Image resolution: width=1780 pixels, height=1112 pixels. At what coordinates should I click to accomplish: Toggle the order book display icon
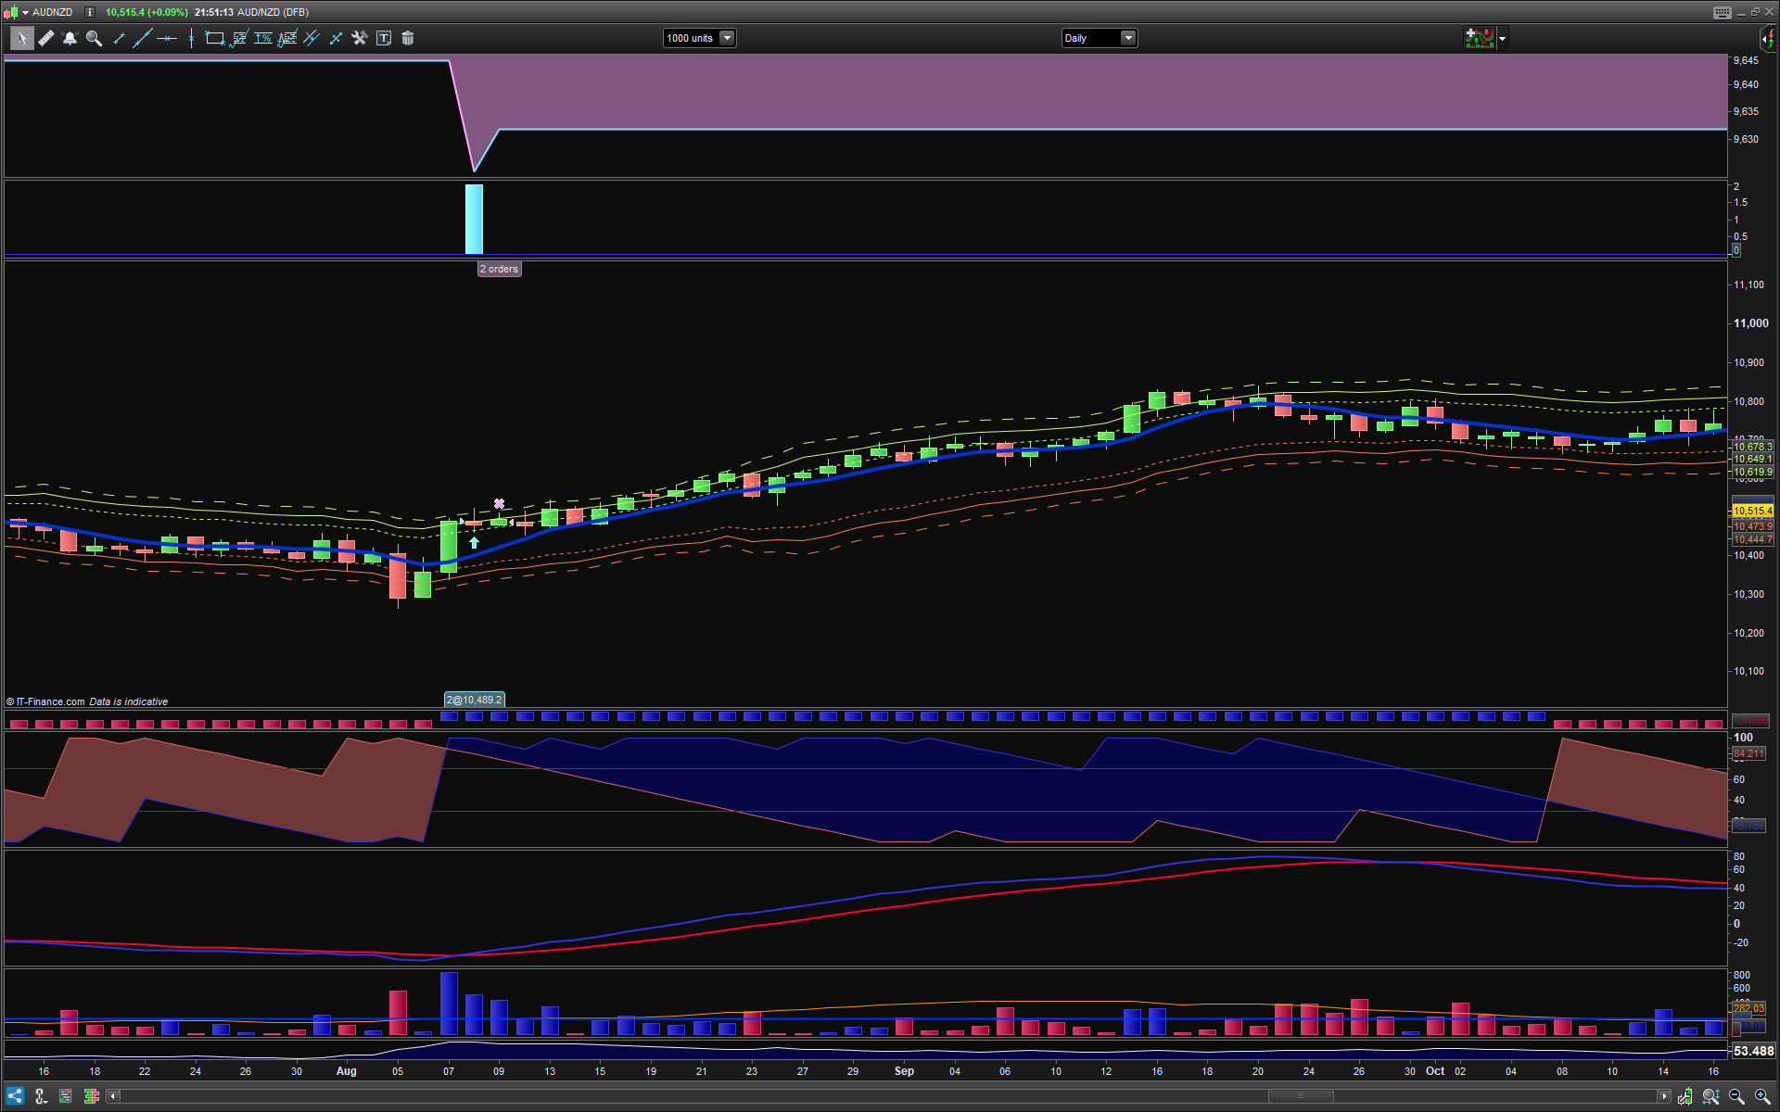[91, 1096]
